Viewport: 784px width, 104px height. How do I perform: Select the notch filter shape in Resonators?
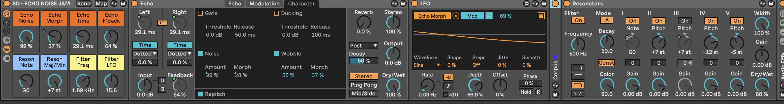click(578, 94)
